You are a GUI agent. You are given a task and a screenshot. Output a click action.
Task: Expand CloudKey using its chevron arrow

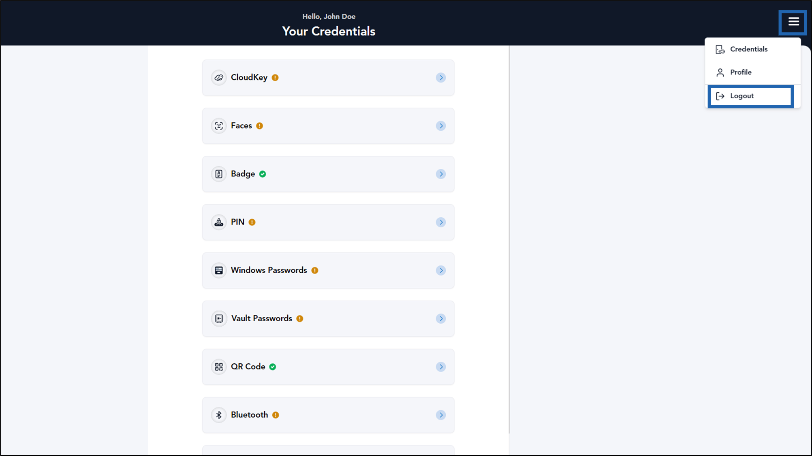[441, 78]
